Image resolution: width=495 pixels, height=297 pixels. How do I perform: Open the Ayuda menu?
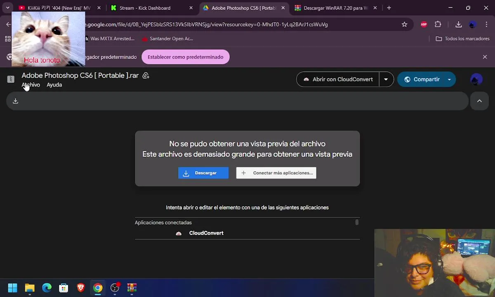tap(54, 85)
